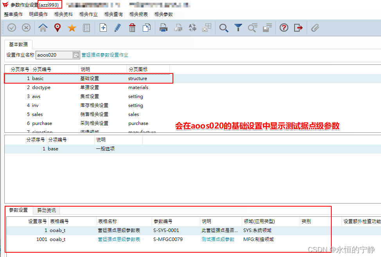
Task: Click the greyed print preview icon
Action: tap(178, 28)
